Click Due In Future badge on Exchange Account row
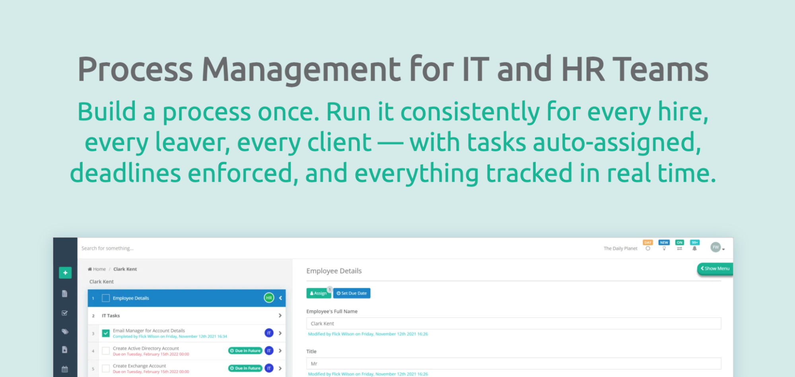The image size is (795, 377). pos(245,368)
